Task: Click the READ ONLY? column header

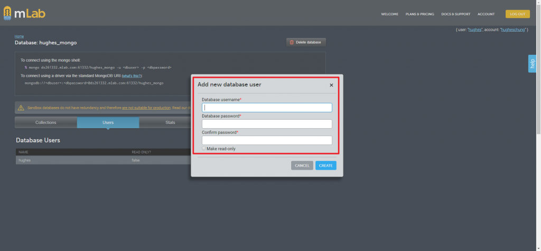Action: tap(141, 152)
